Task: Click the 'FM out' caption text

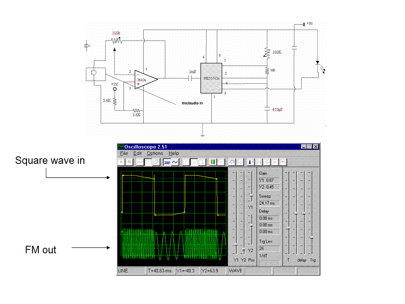Action: coord(41,250)
